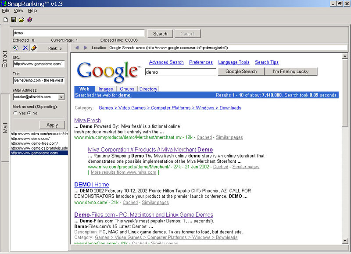Switch to the Mail side tab
This screenshot has height=254, width=351.
pyautogui.click(x=5, y=128)
